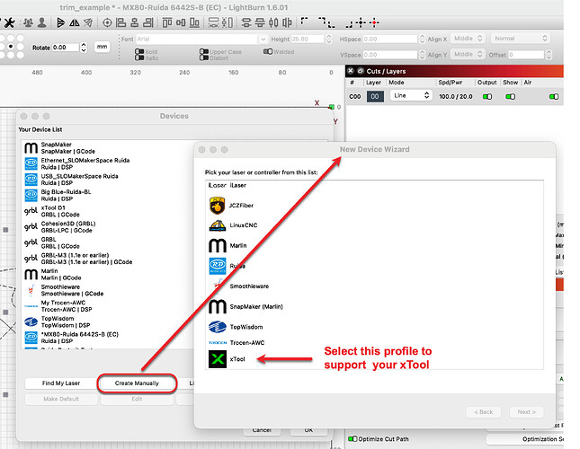Select the center anchor point dot

click(11, 47)
